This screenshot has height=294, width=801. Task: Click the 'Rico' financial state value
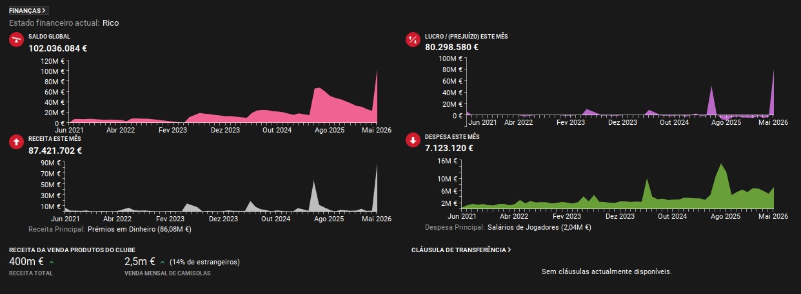coord(111,23)
